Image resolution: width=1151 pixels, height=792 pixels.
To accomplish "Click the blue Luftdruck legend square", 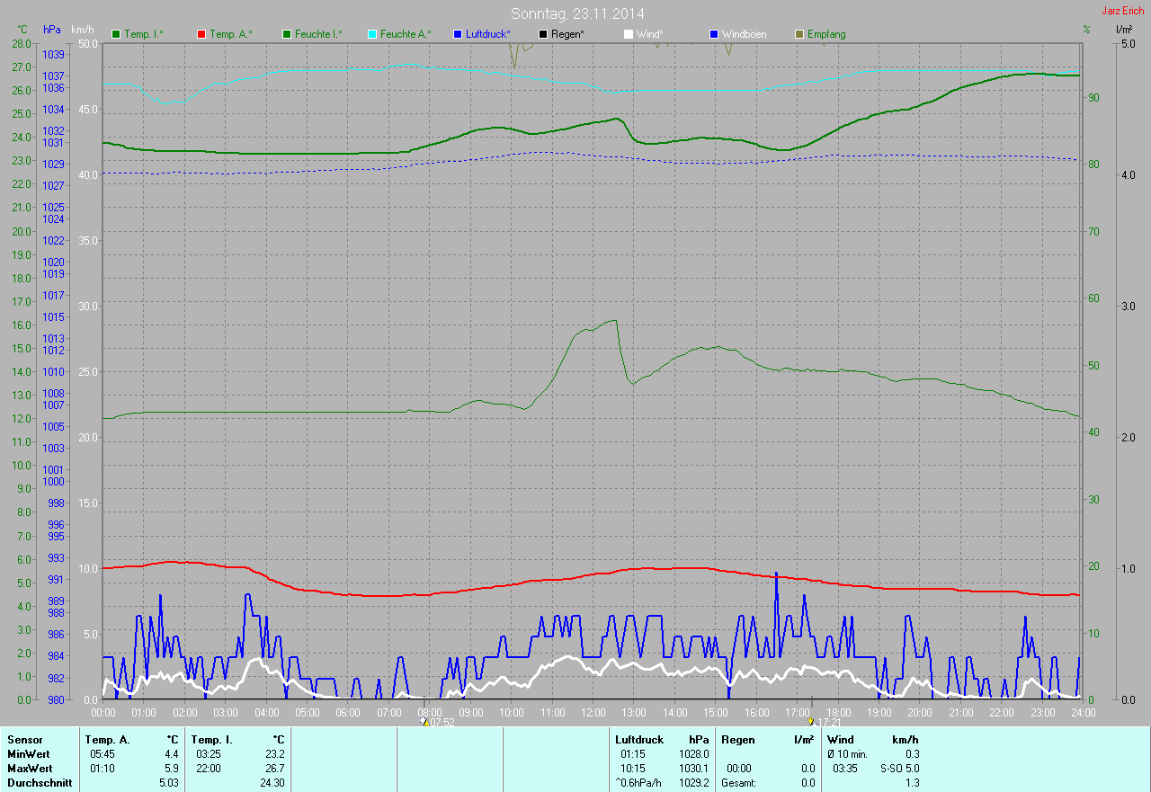I will pos(458,34).
